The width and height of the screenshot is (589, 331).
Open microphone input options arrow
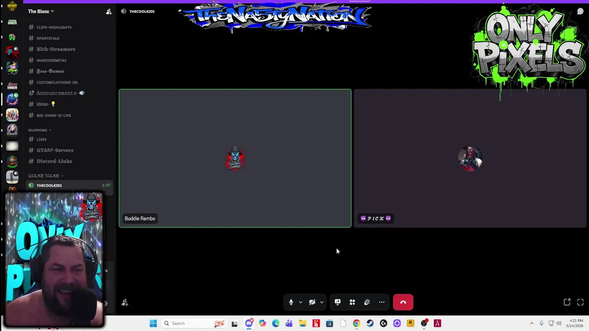(300, 302)
